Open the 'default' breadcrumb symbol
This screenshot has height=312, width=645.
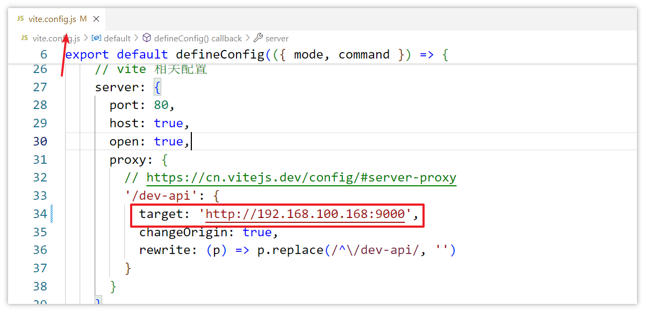tap(111, 38)
